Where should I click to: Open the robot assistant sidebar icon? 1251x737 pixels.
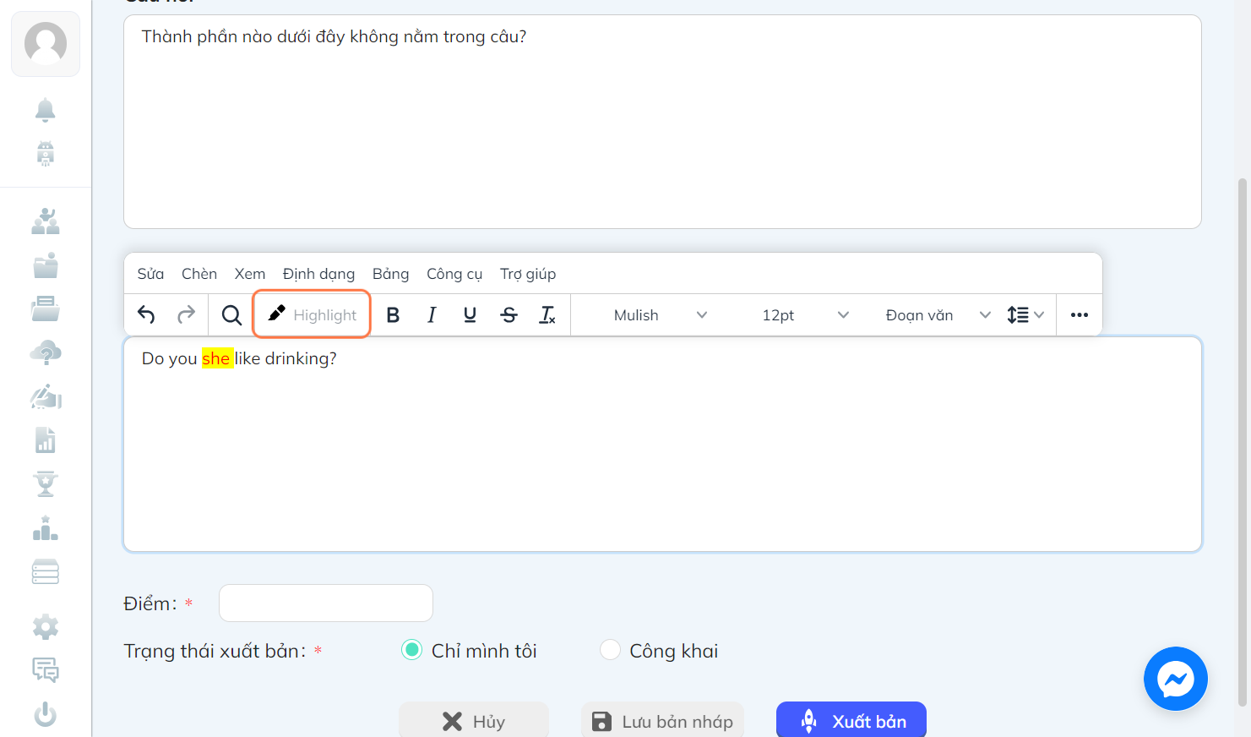tap(46, 154)
